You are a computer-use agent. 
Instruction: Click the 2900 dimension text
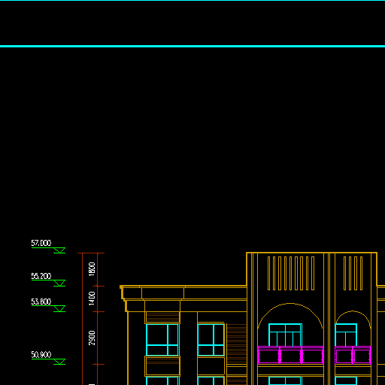[92, 338]
